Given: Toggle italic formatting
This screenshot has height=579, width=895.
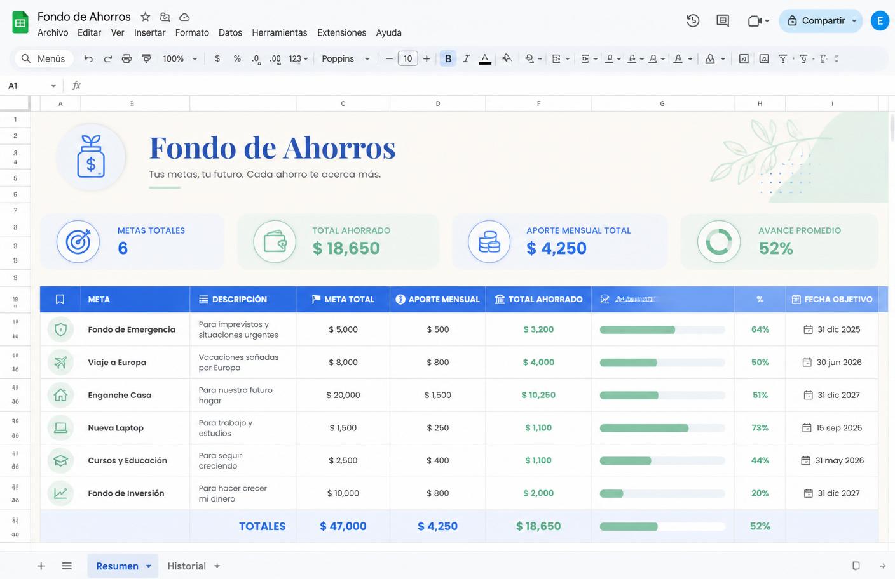Looking at the screenshot, I should point(467,58).
